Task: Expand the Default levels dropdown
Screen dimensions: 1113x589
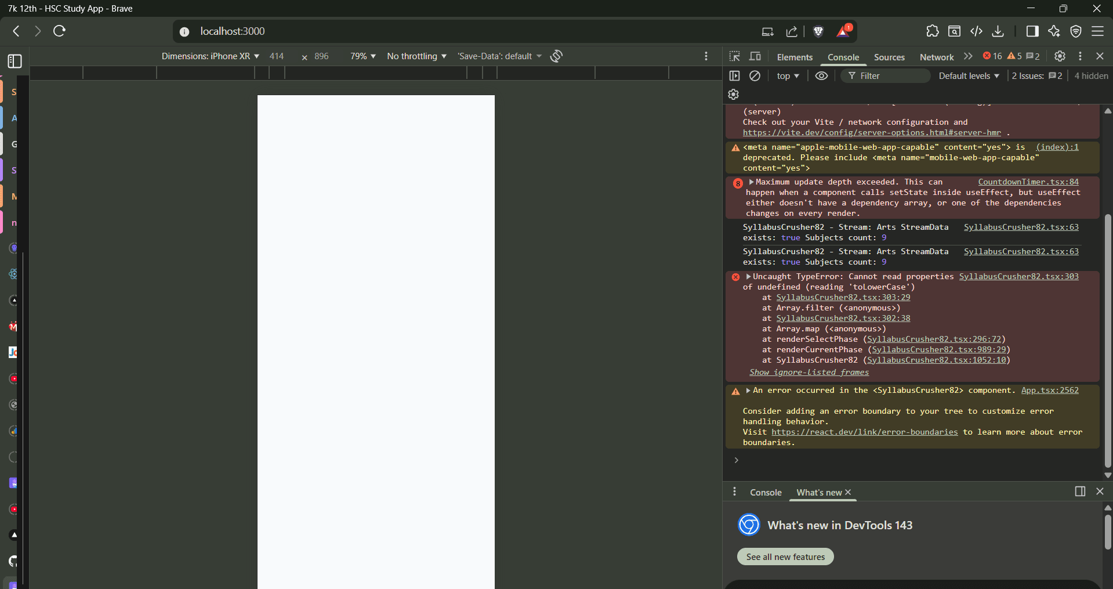Action: pyautogui.click(x=969, y=76)
